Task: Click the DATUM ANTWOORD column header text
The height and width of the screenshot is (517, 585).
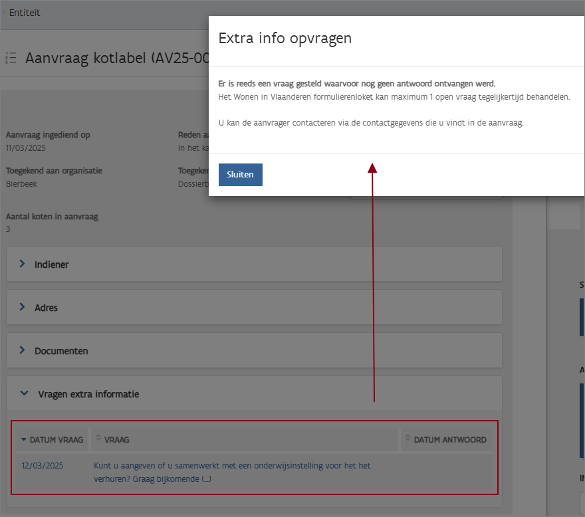Action: pos(450,440)
